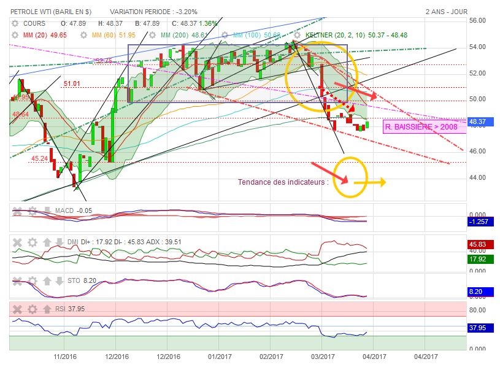Open settings gear for MM (20)

[15, 35]
